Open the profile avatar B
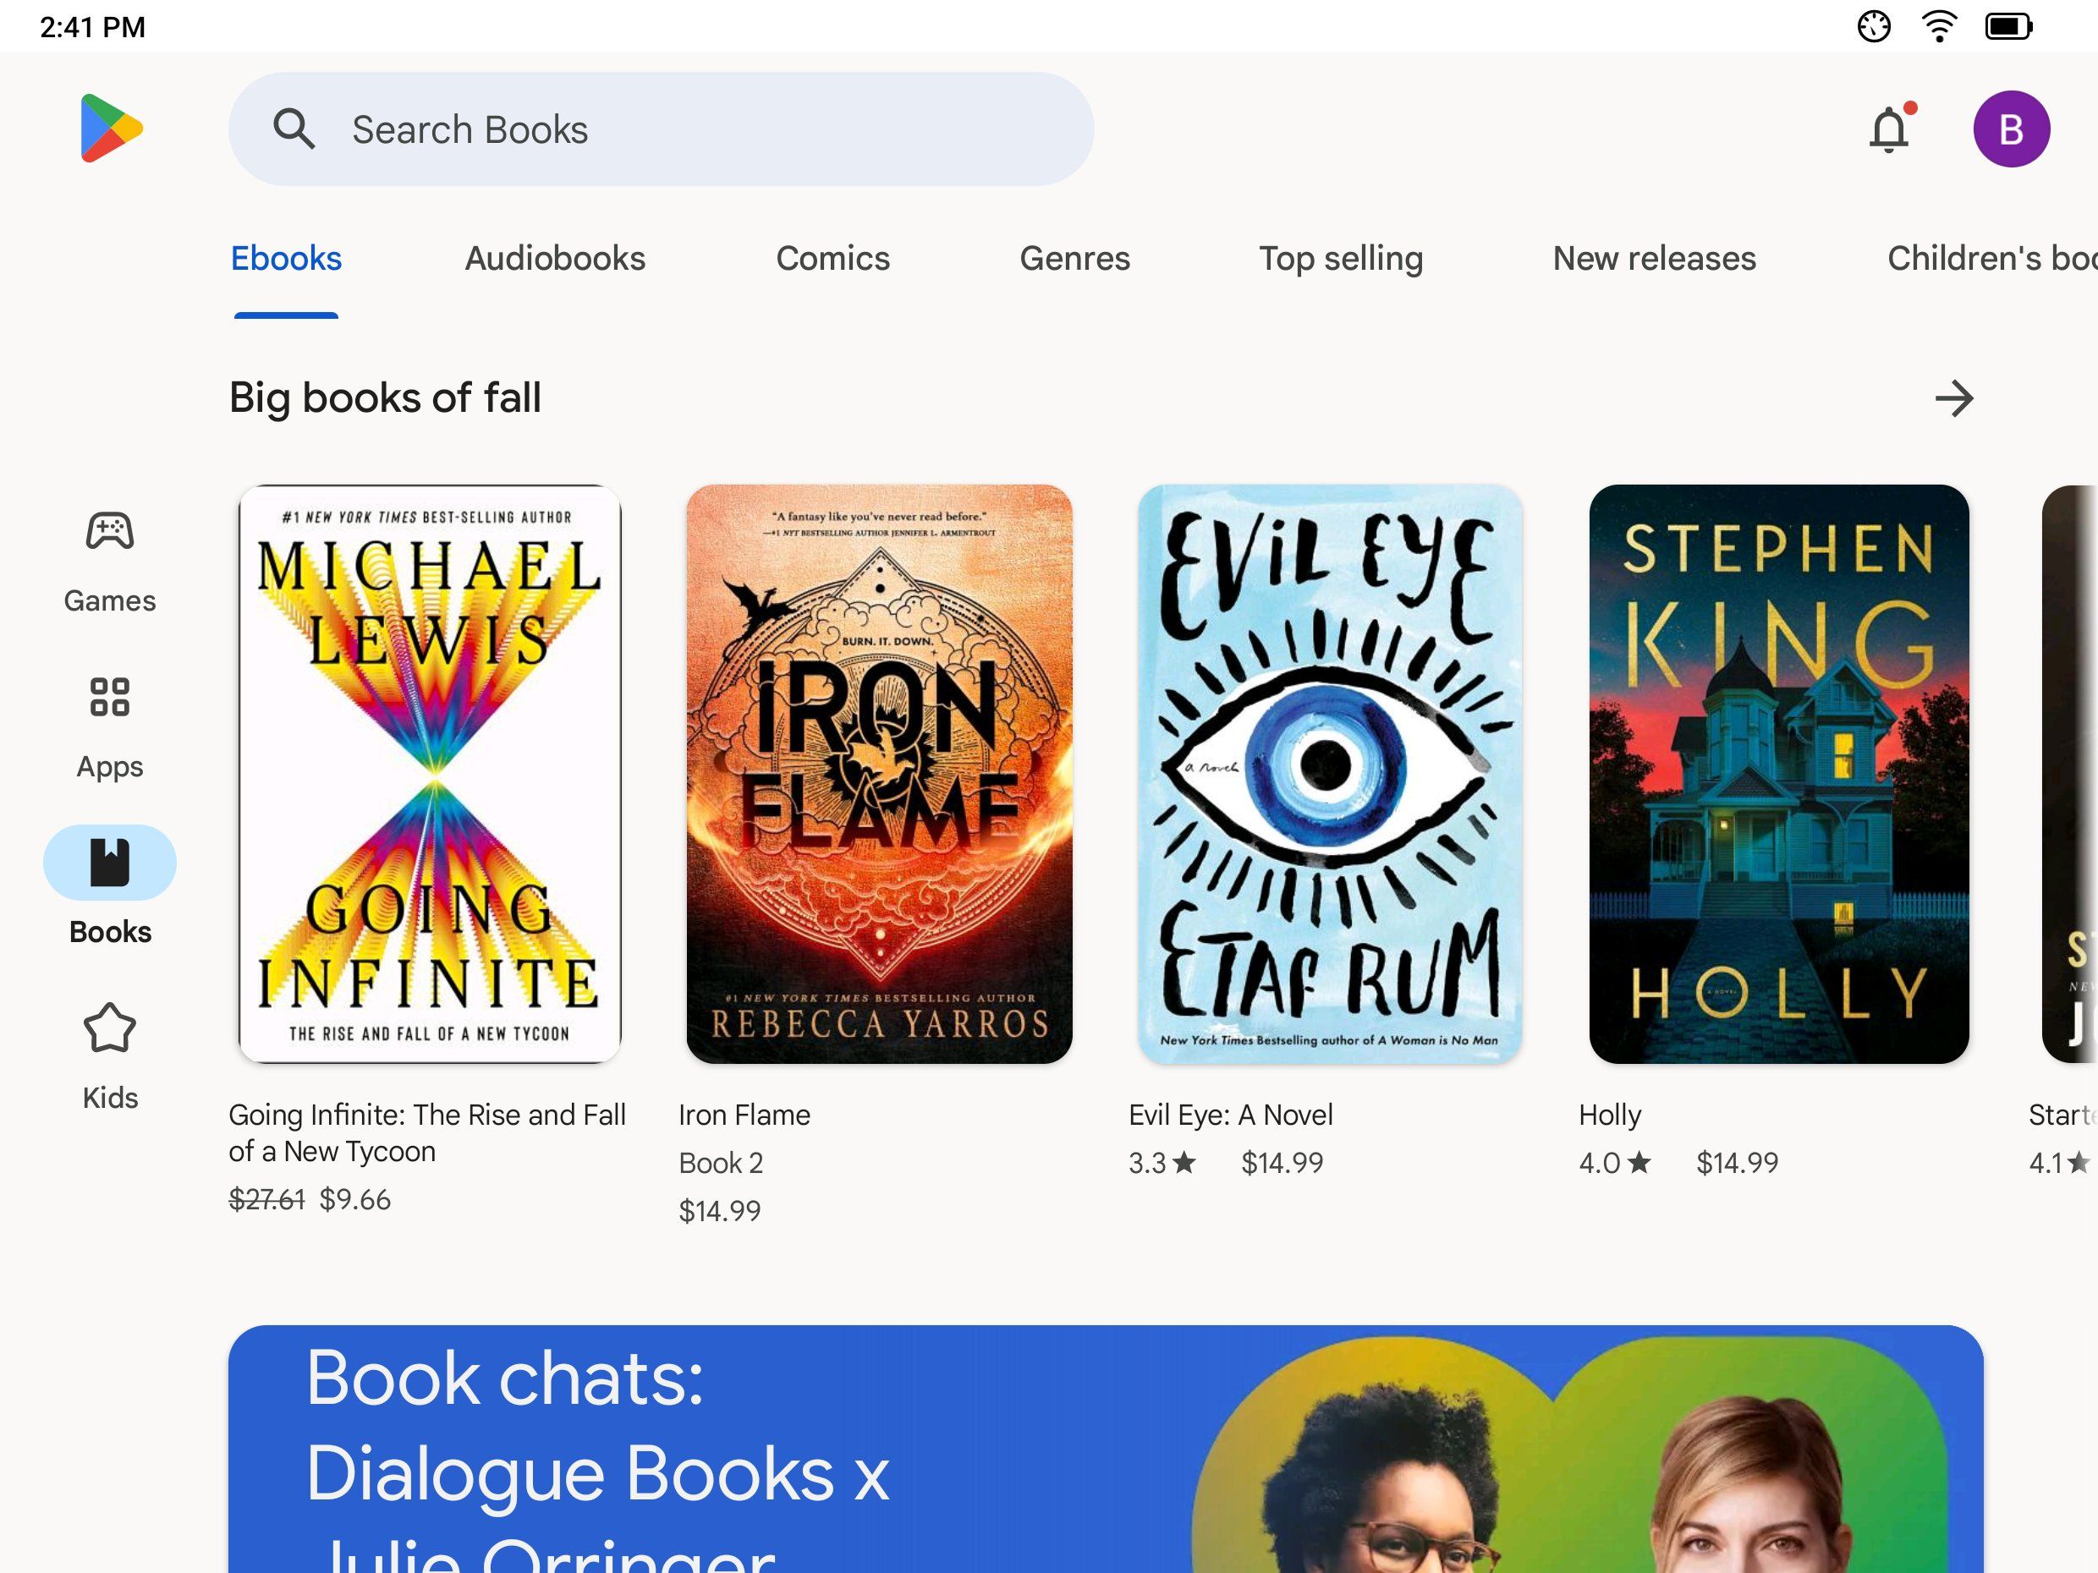 2013,128
